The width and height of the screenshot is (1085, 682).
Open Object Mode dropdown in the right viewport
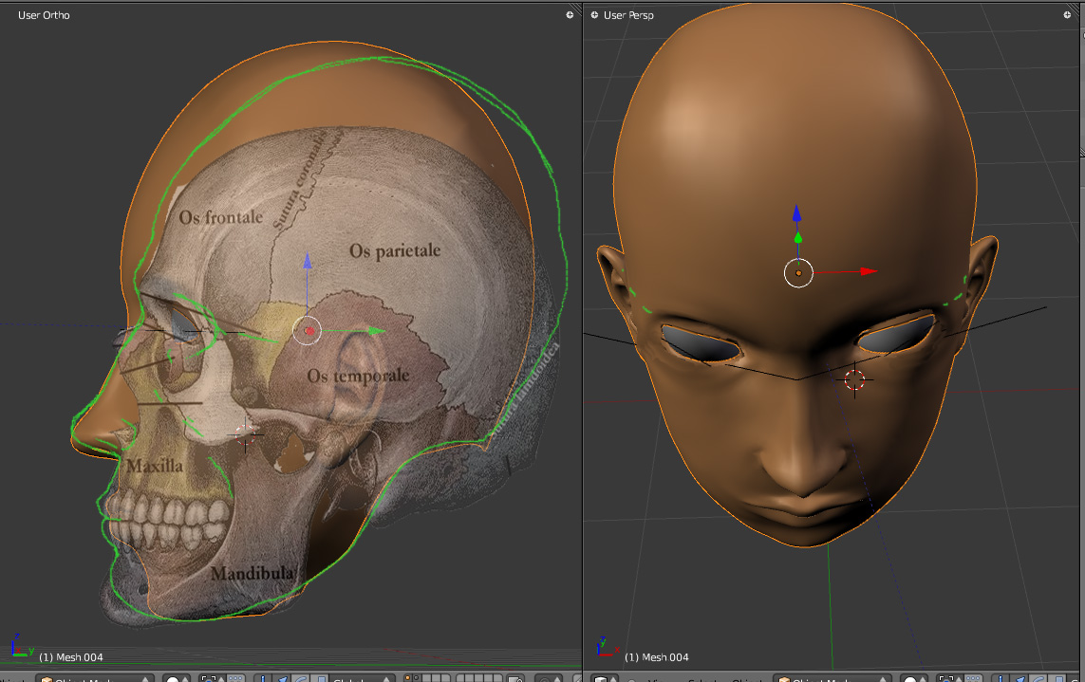[833, 678]
